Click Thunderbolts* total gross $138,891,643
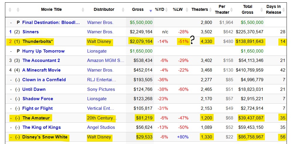Screen dimensions: 293x144 click(249, 41)
